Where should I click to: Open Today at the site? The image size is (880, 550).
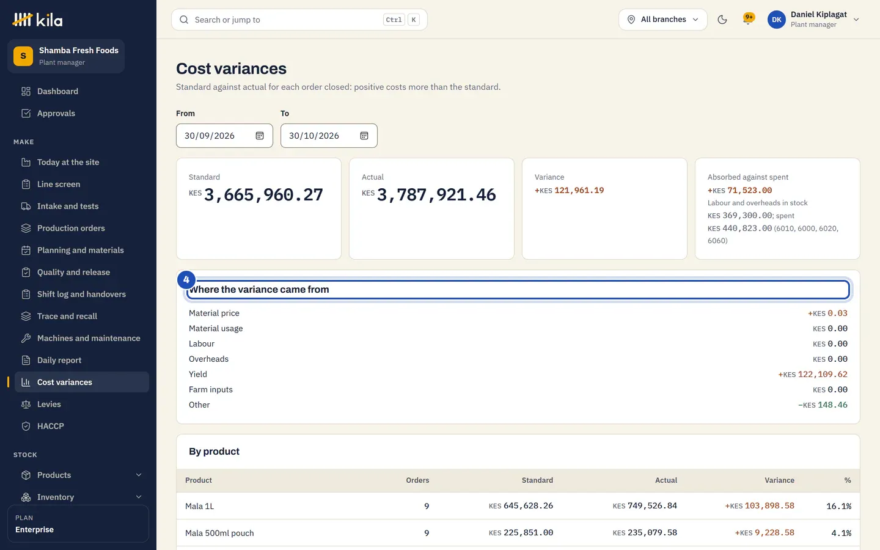(x=82, y=162)
